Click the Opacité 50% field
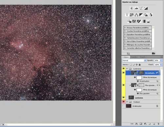164x127 pixels. 157,61
